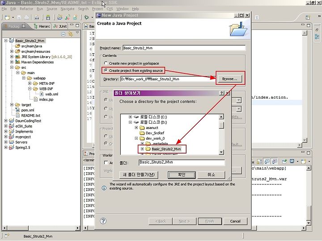Click Collapse All in Package Explorer
This screenshot has width=322, height=241.
pyautogui.click(x=63, y=34)
